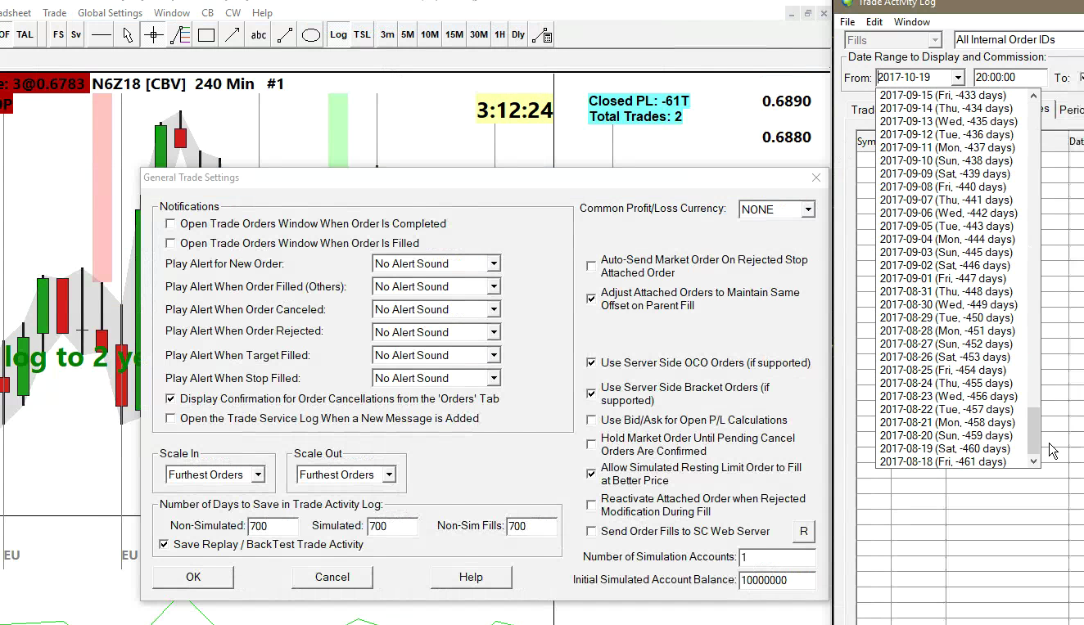Open the Scale Out dropdown
Screen dimensions: 1084x625
[389, 474]
